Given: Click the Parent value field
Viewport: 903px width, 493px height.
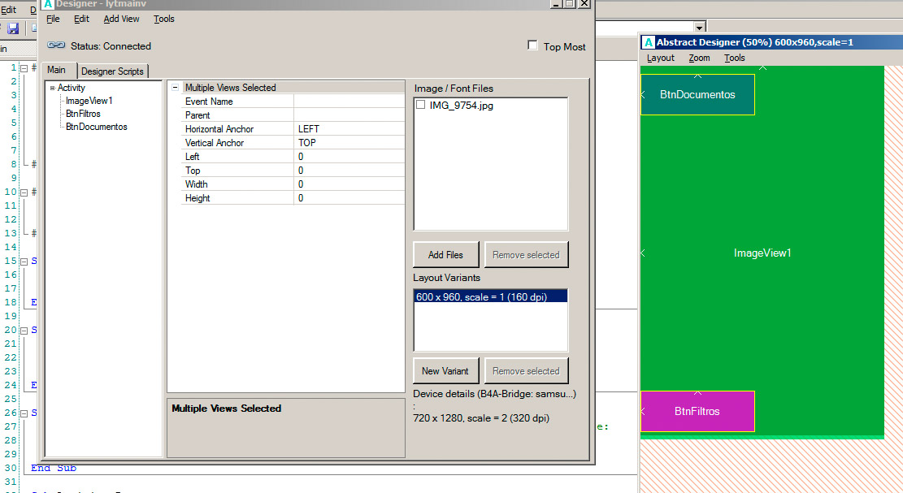Looking at the screenshot, I should (x=349, y=115).
